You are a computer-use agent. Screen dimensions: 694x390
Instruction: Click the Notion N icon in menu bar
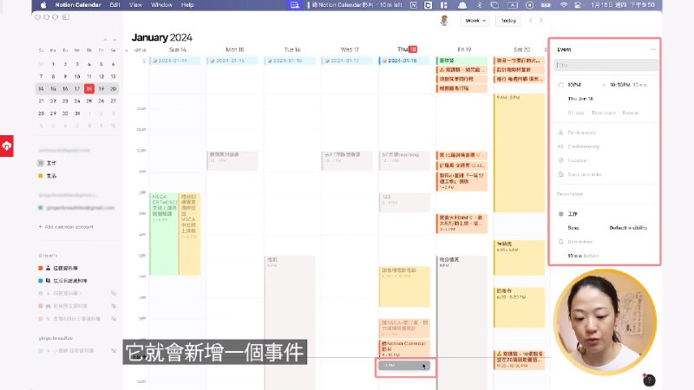414,5
